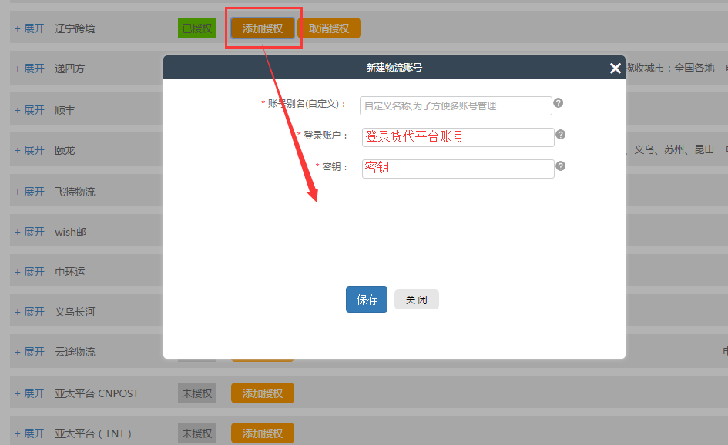The width and height of the screenshot is (728, 445).
Task: Click the 保存 button
Action: click(367, 299)
